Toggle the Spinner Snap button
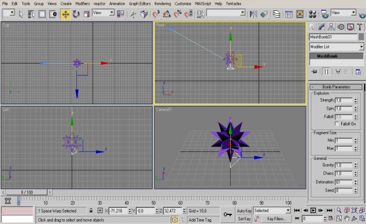The image size is (366, 224). [188, 14]
